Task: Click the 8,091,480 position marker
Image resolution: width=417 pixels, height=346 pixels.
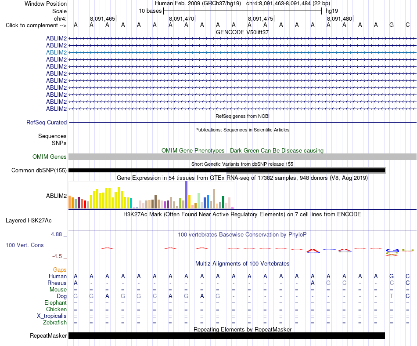Action: click(x=340, y=18)
